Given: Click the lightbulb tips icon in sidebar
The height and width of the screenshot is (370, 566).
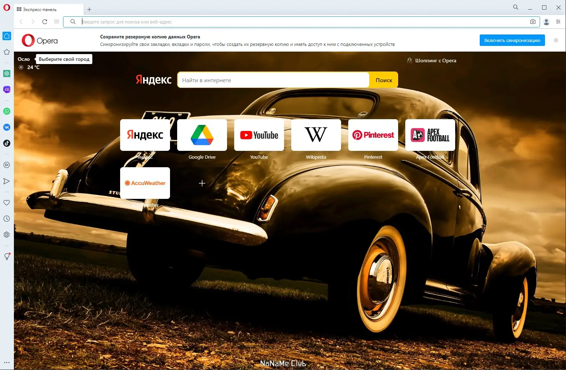Looking at the screenshot, I should [7, 257].
